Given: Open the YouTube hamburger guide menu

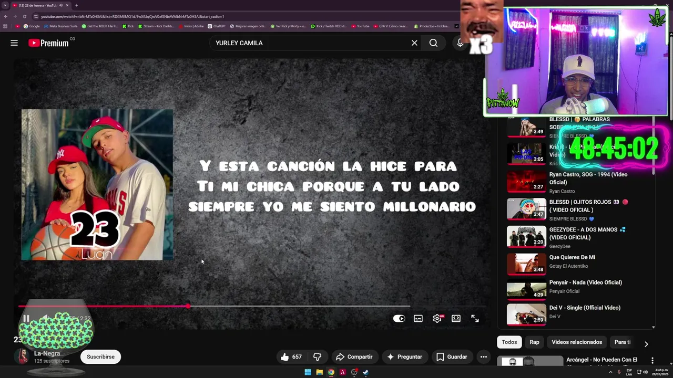Looking at the screenshot, I should [x=14, y=43].
